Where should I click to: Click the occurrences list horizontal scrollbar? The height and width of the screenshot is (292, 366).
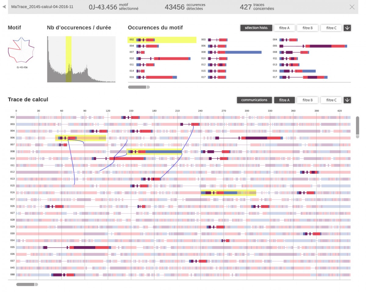click(x=139, y=87)
